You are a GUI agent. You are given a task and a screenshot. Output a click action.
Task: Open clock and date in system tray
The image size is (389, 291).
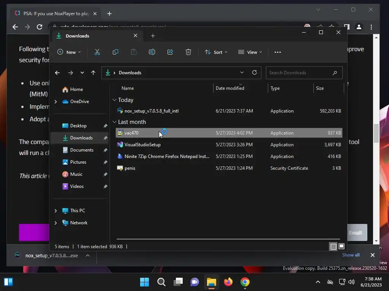tap(371, 282)
